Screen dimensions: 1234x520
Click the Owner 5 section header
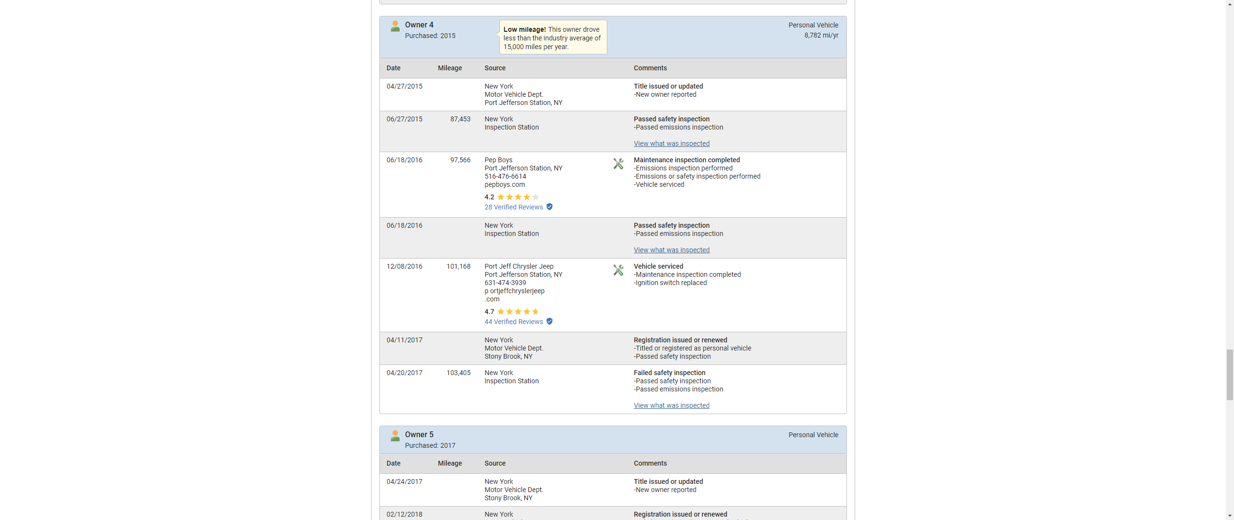click(419, 434)
